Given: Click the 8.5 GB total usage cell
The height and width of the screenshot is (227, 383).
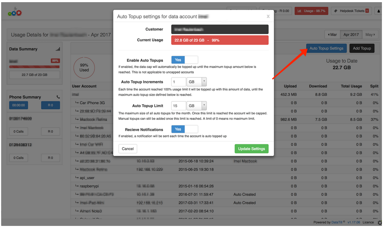Looking at the screenshot, I should [x=356, y=119].
